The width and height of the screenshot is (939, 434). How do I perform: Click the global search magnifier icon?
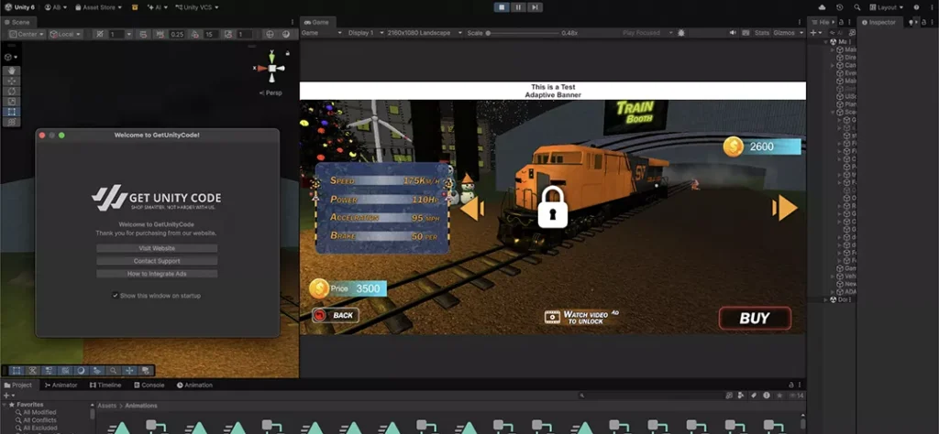[x=857, y=7]
